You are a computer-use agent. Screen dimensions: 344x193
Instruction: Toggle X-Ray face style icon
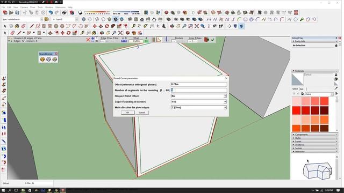pyautogui.click(x=84, y=19)
